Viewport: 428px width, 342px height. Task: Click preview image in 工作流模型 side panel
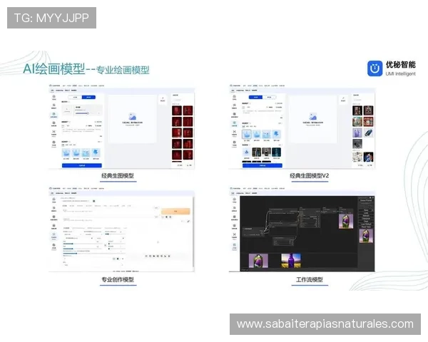click(x=366, y=236)
